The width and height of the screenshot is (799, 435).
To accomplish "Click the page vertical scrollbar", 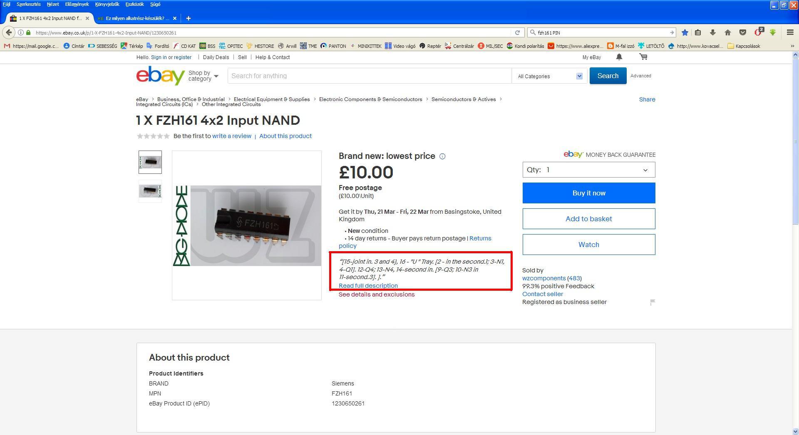I will (795, 141).
